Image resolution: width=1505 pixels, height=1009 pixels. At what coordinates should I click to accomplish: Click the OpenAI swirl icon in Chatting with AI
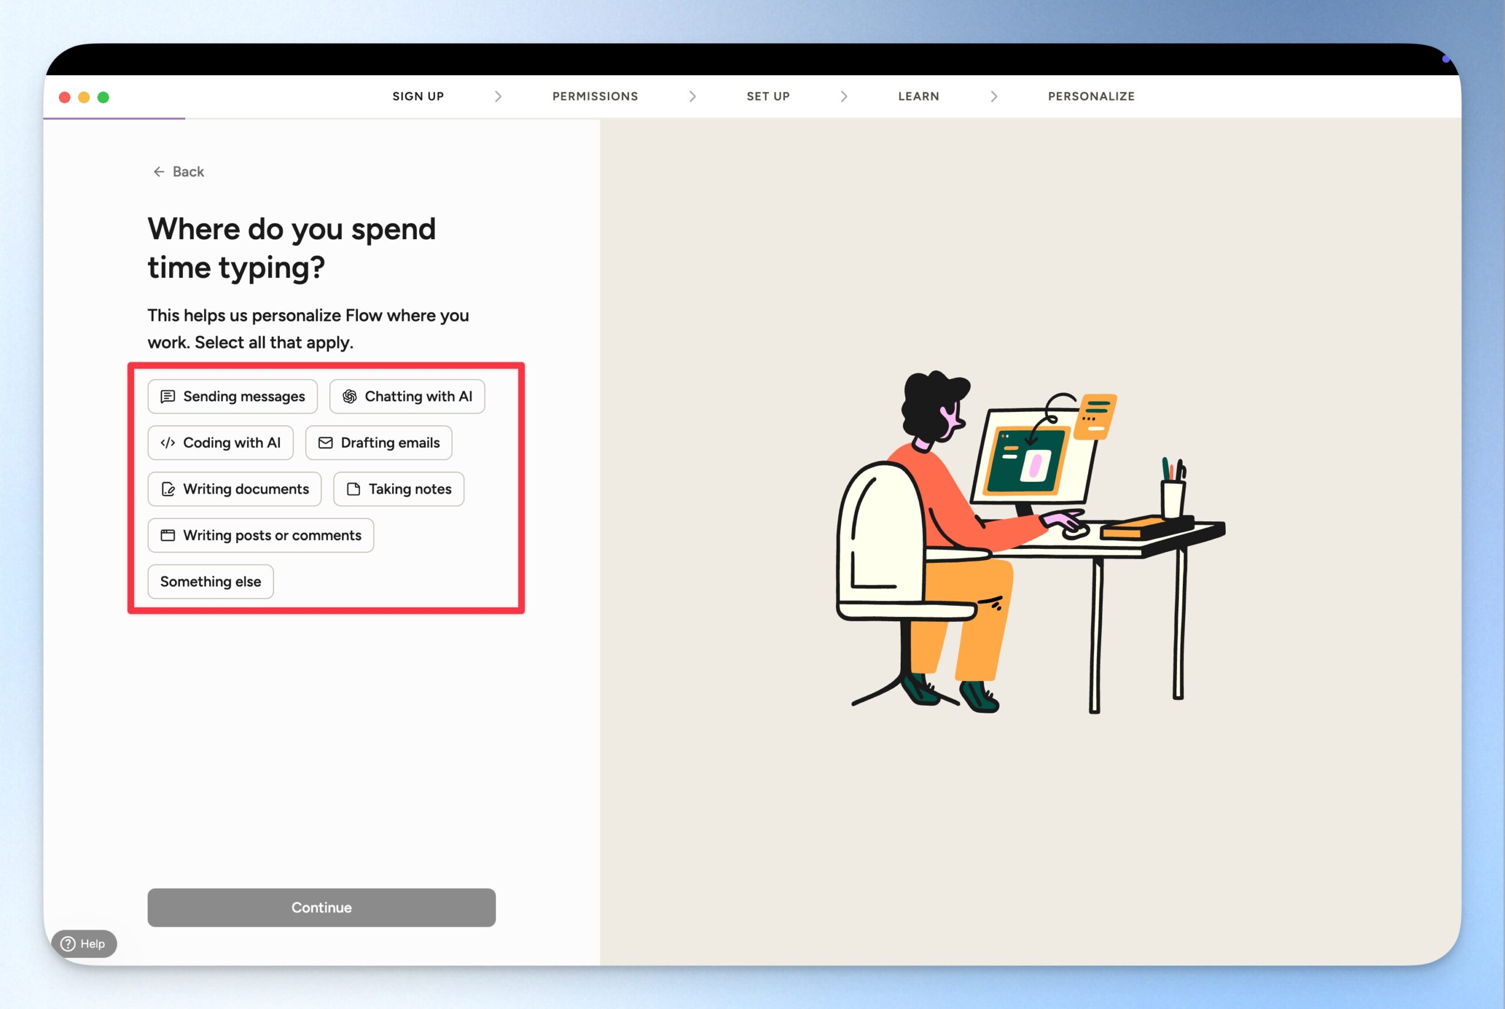click(x=350, y=397)
